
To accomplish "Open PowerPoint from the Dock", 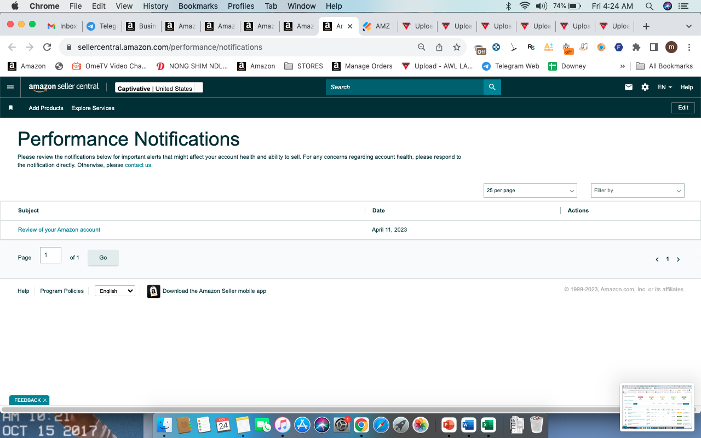I will point(449,424).
